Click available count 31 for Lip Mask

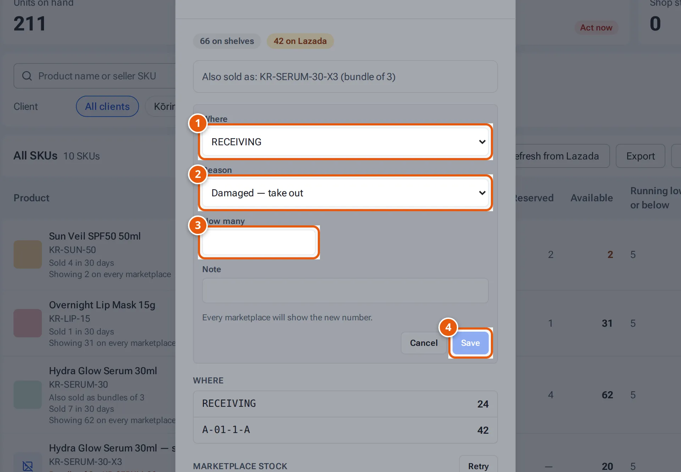[x=607, y=323]
